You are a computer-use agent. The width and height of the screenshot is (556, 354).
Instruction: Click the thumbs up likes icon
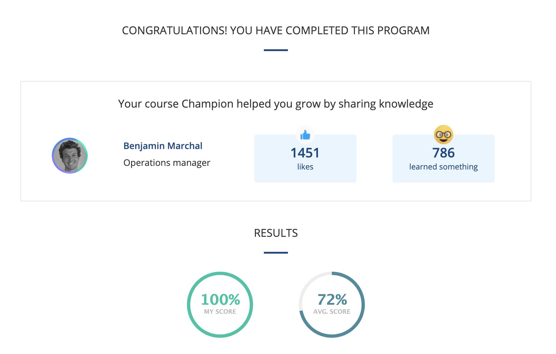(x=306, y=135)
